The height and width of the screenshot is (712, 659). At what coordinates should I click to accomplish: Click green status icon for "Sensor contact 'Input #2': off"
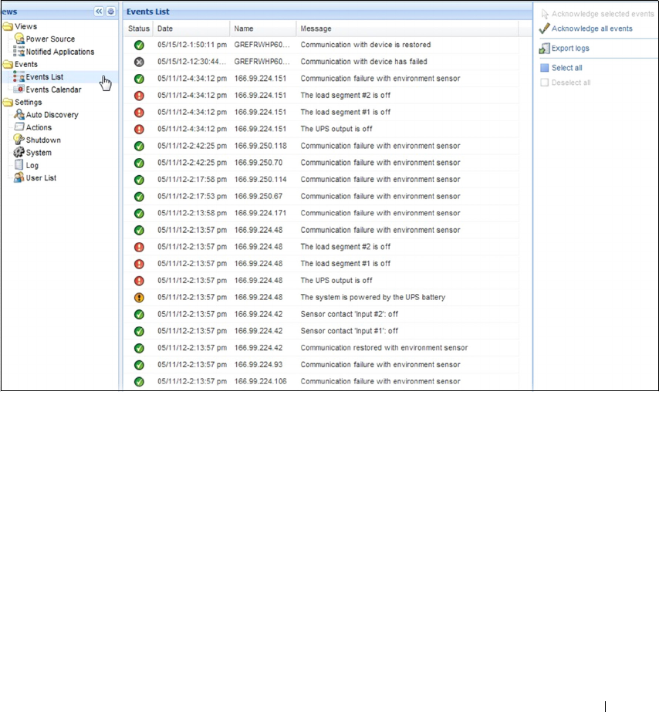(x=140, y=314)
